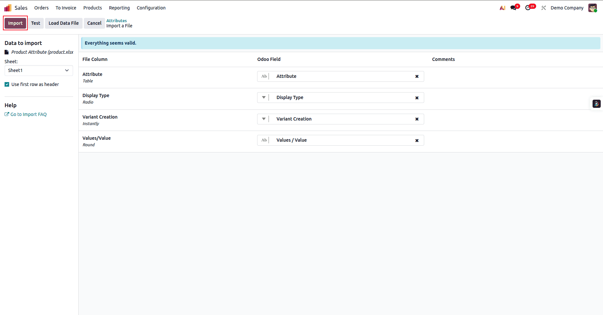Viewport: 603px width, 315px height.
Task: Remove the Attribute field mapping
Action: click(417, 76)
